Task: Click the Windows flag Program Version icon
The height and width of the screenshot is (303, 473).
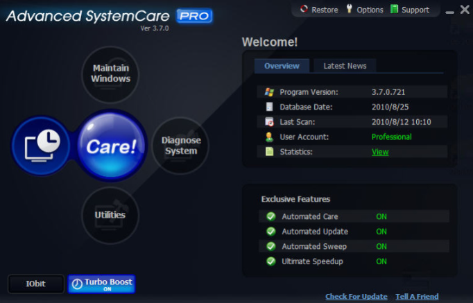Action: 269,92
